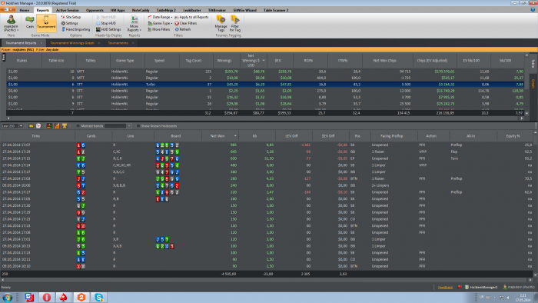Switch to Tournament Winnings Graph tab

pyautogui.click(x=72, y=43)
